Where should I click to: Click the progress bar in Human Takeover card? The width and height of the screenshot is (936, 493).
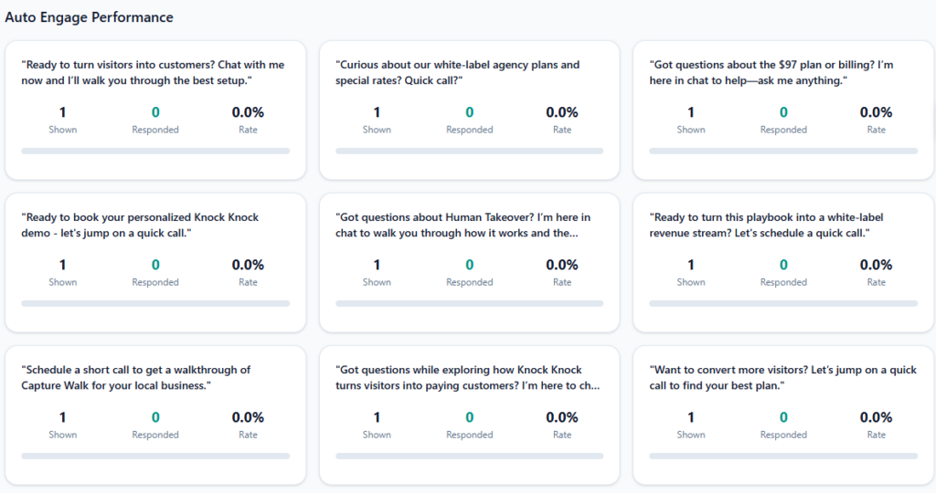click(469, 303)
